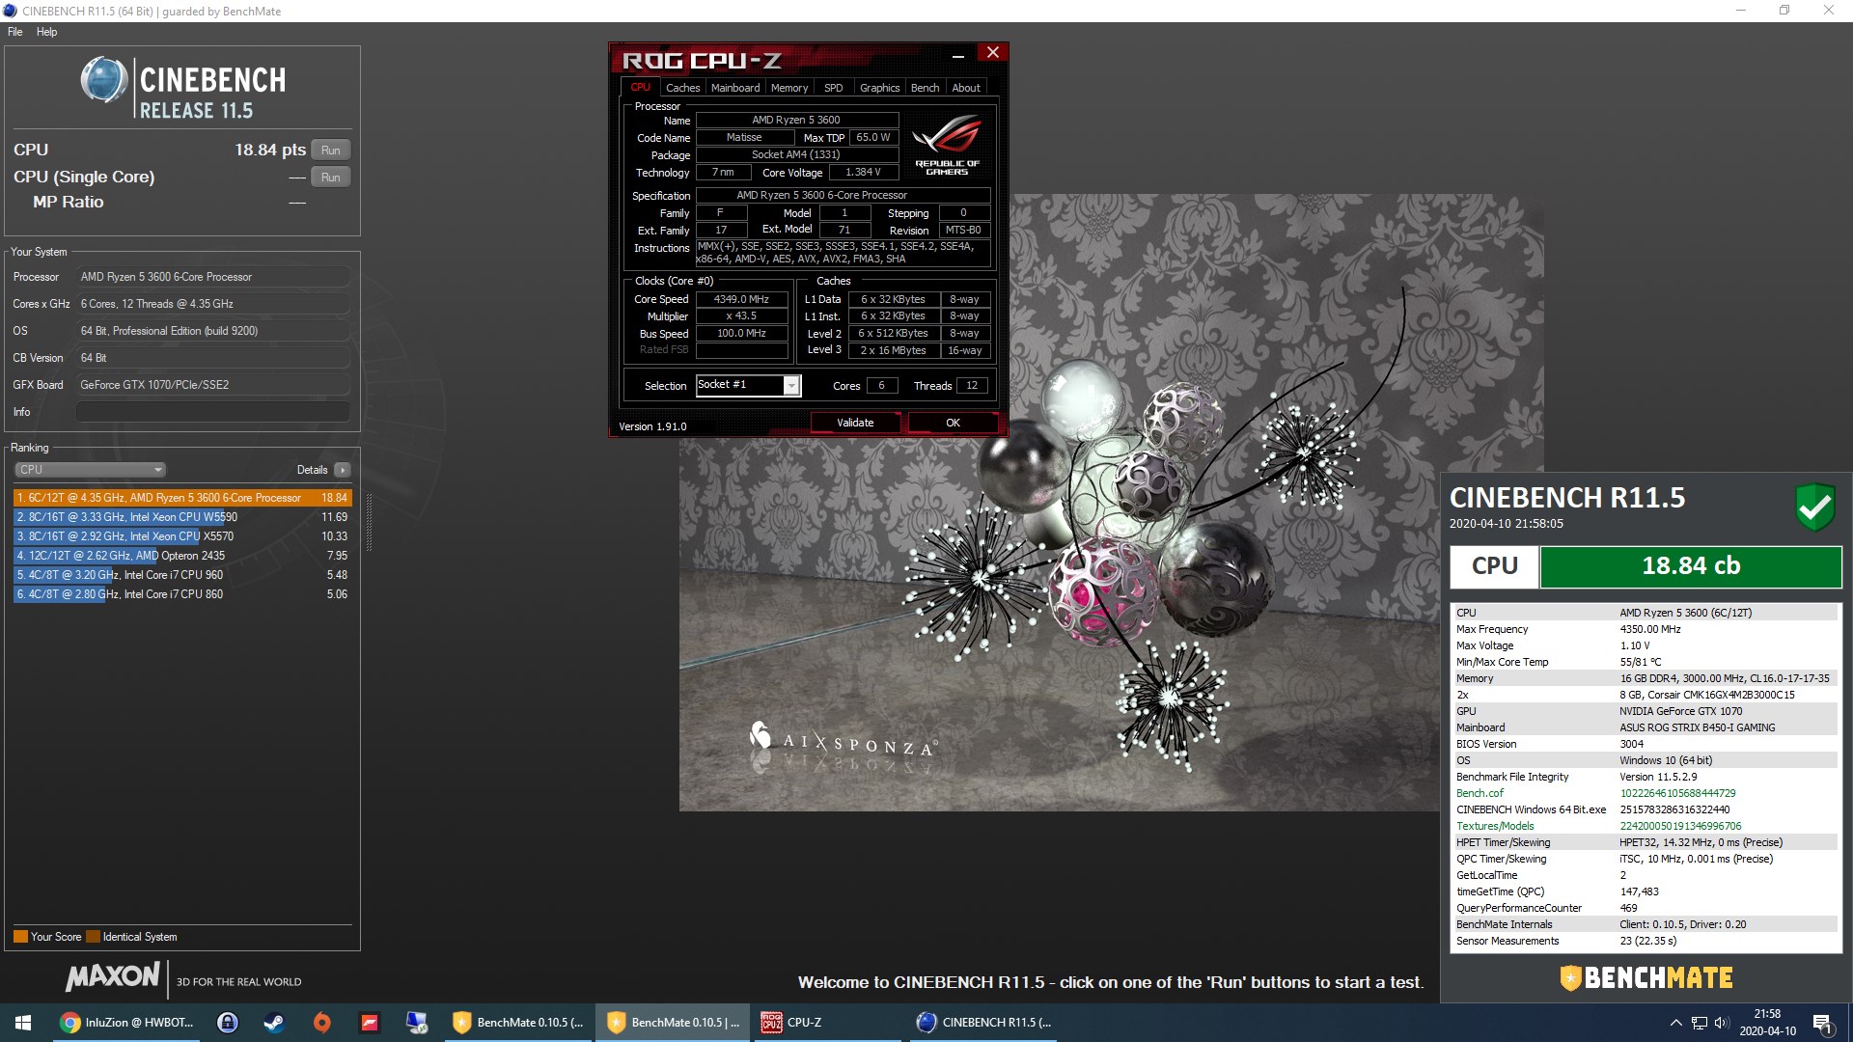Open the SPD tab in CPU-Z
The height and width of the screenshot is (1042, 1853).
834,88
